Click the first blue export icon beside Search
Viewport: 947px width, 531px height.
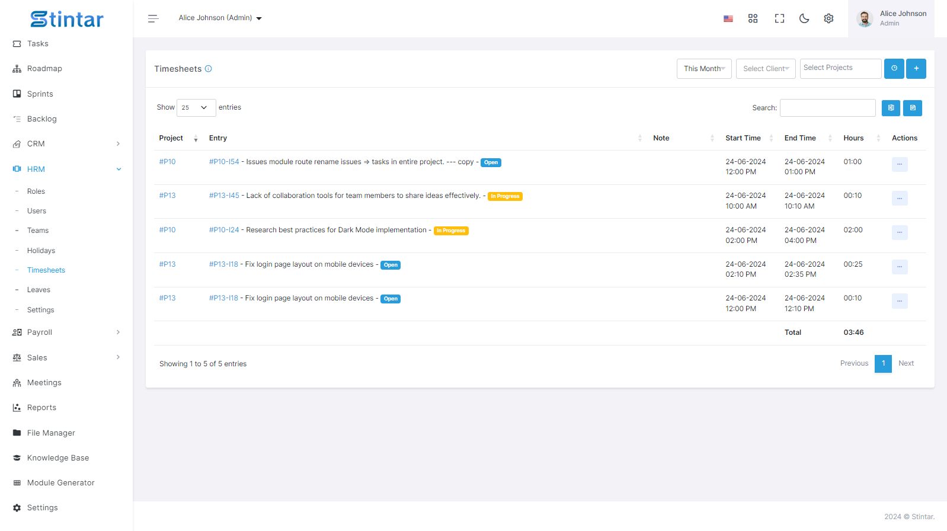click(x=891, y=108)
